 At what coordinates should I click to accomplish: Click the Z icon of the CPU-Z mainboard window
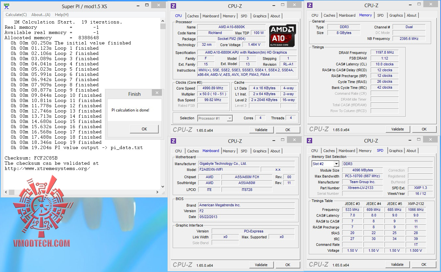(173, 141)
